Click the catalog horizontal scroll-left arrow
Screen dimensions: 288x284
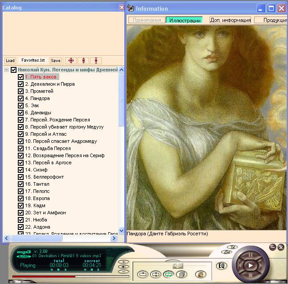click(7, 238)
